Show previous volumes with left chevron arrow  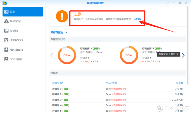point(52,55)
